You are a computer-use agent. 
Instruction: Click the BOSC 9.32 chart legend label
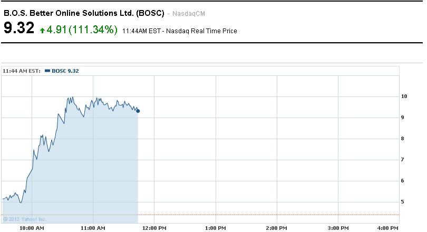(65, 71)
